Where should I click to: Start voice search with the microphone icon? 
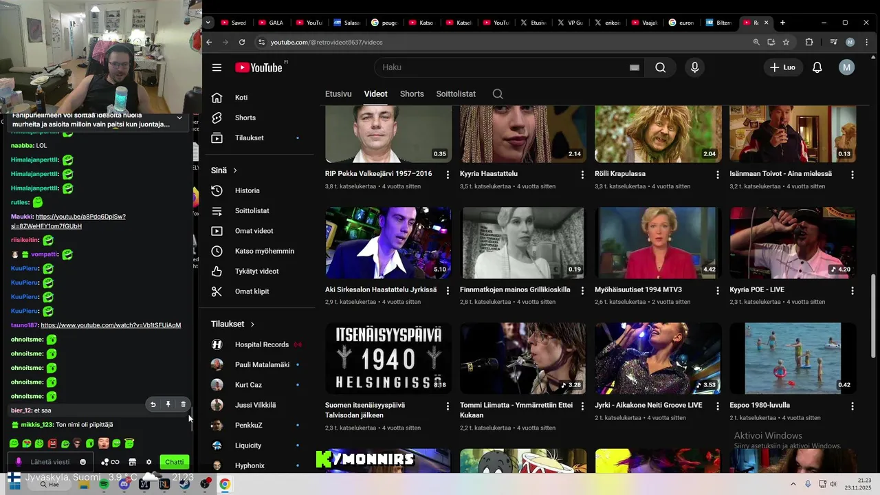[x=694, y=67]
